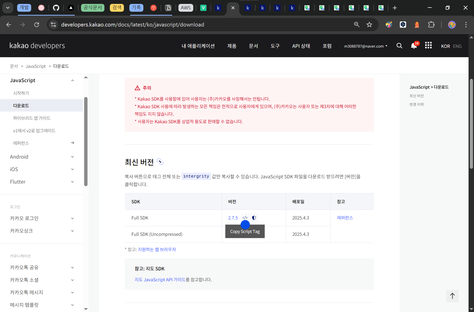Close the current tab with the X

(x=233, y=8)
